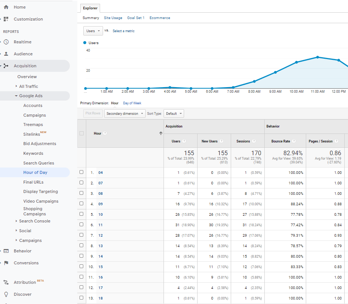Open Customization dashboard icon
Viewport: 348px width, 304px height.
click(x=6, y=19)
